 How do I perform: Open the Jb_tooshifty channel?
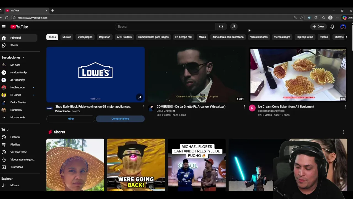coord(18,80)
